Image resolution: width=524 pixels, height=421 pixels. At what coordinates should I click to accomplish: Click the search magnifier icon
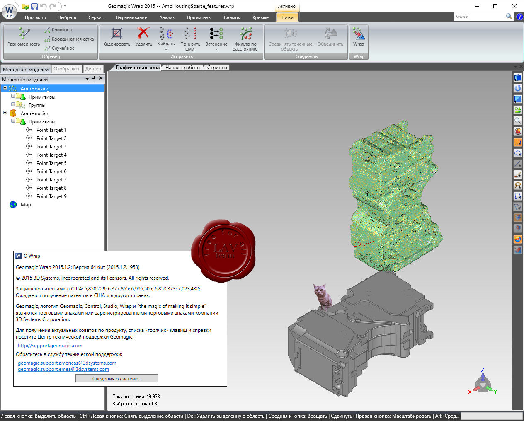[x=509, y=17]
